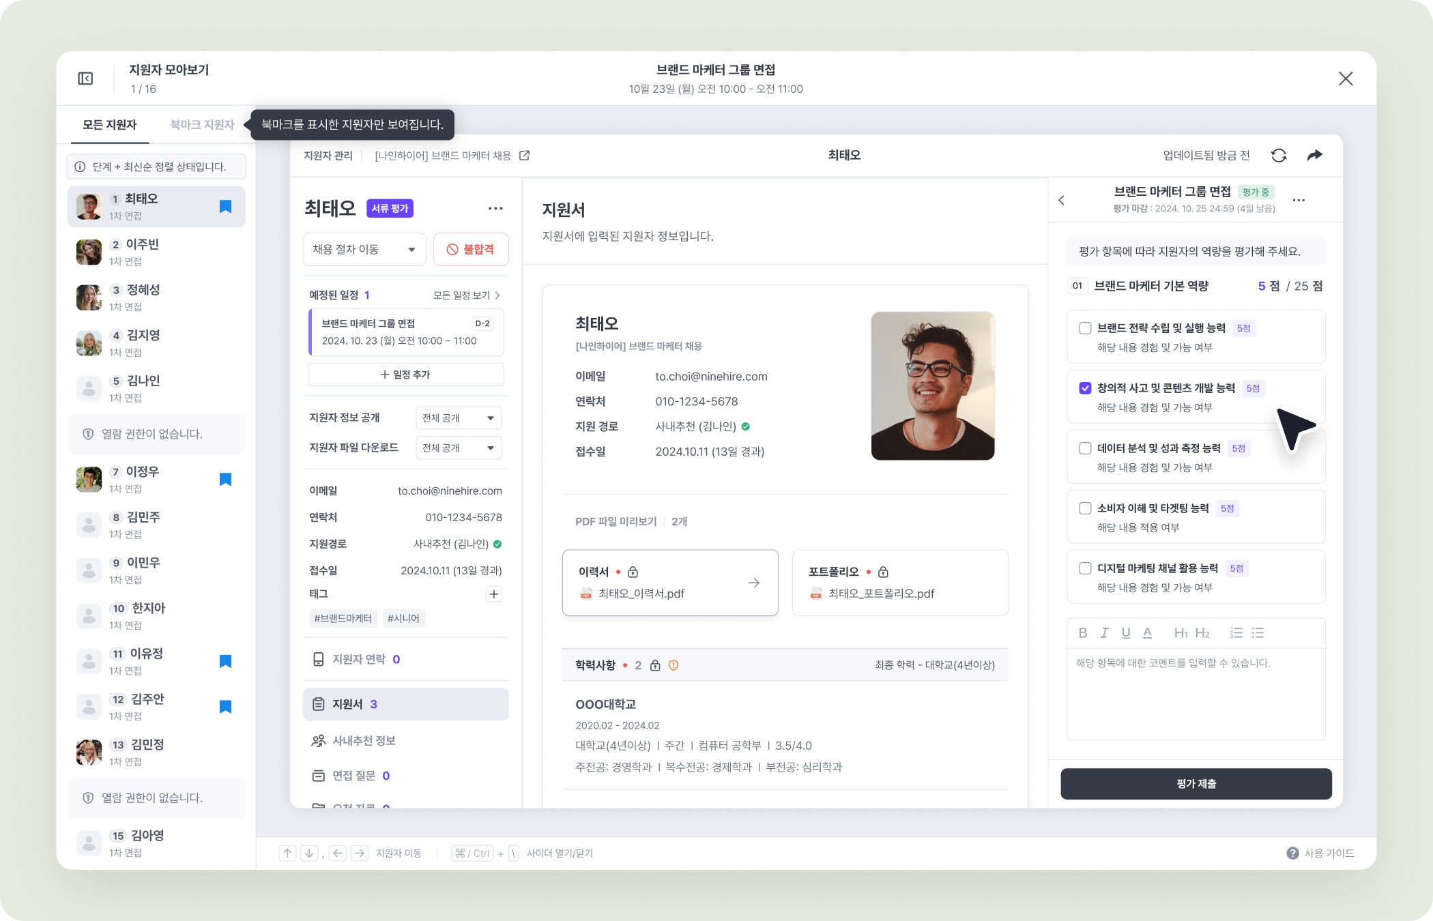Click the refresh update icon
1433x921 pixels.
click(1279, 156)
